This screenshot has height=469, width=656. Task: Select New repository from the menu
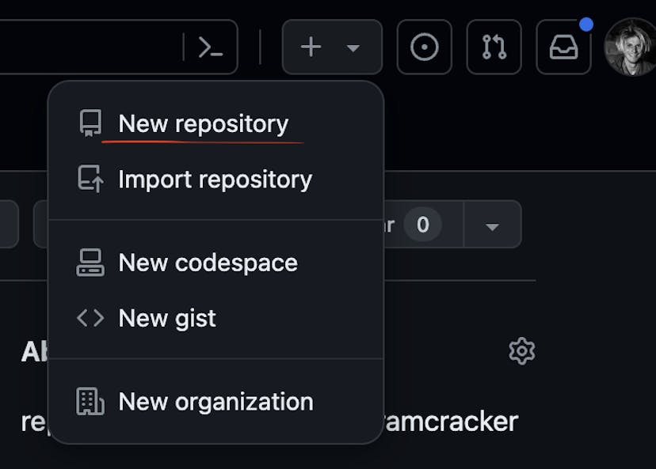[203, 124]
